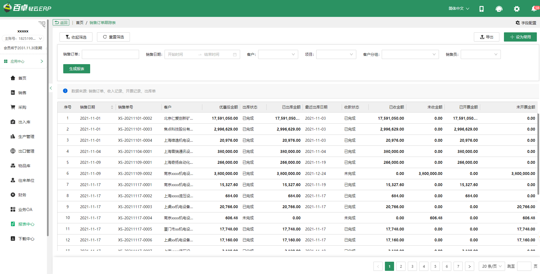The height and width of the screenshot is (274, 540).
Task: Click customer 厦门市xx机电设...
Action: click(x=179, y=229)
